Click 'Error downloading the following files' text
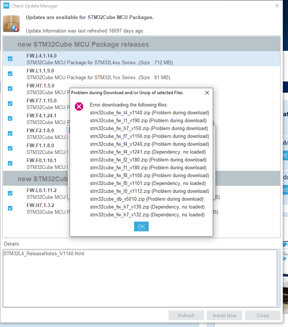 (129, 105)
